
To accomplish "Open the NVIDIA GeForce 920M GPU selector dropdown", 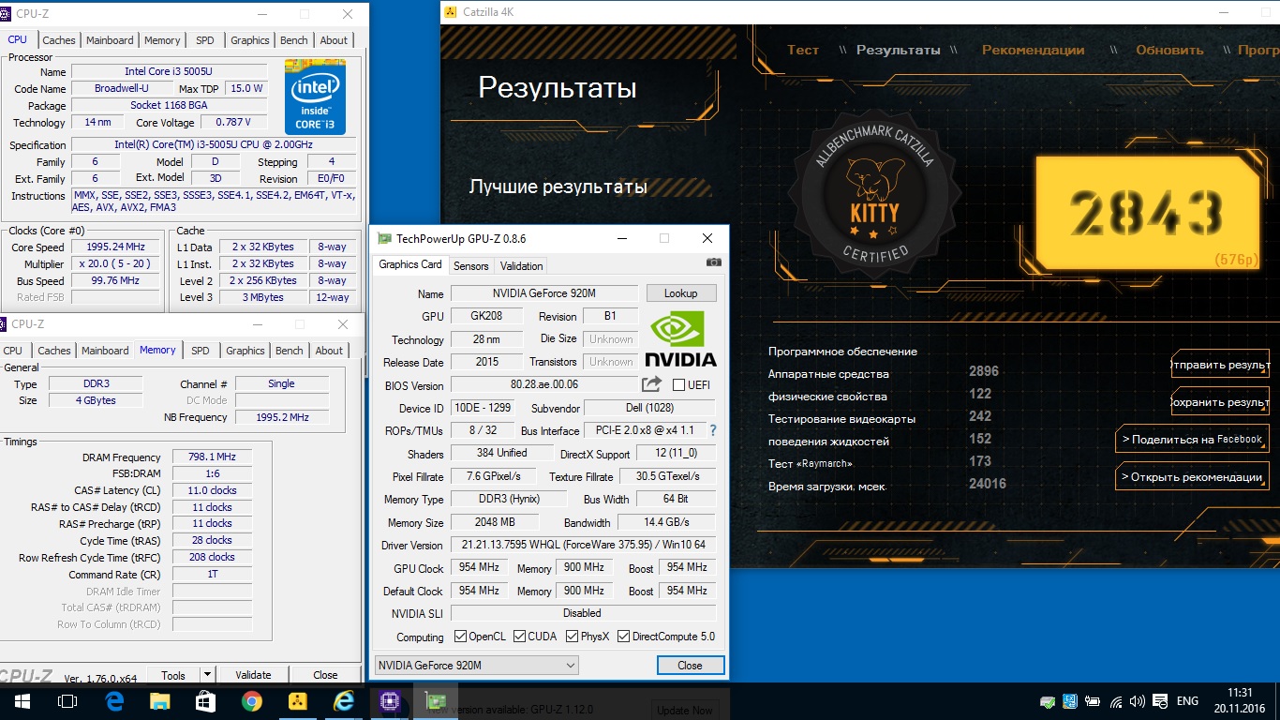I will tap(476, 666).
